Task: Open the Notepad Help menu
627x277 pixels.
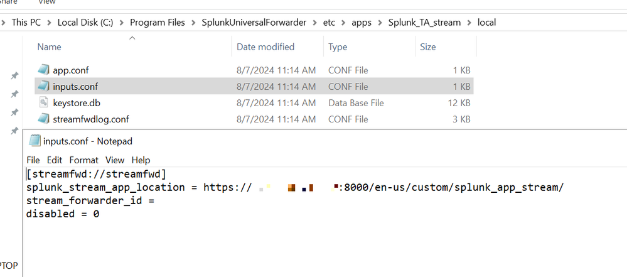Action: pos(141,160)
